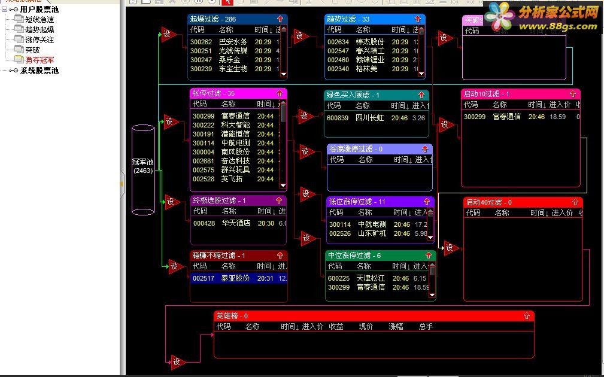Select 涨停关注 in the stock pool tree

(40, 39)
